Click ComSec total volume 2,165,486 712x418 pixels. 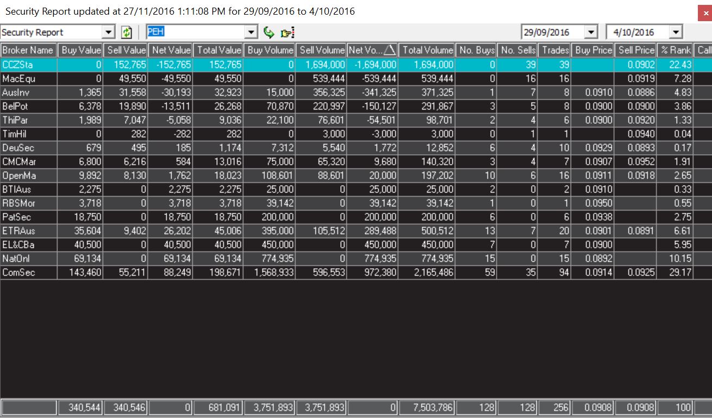pos(434,272)
